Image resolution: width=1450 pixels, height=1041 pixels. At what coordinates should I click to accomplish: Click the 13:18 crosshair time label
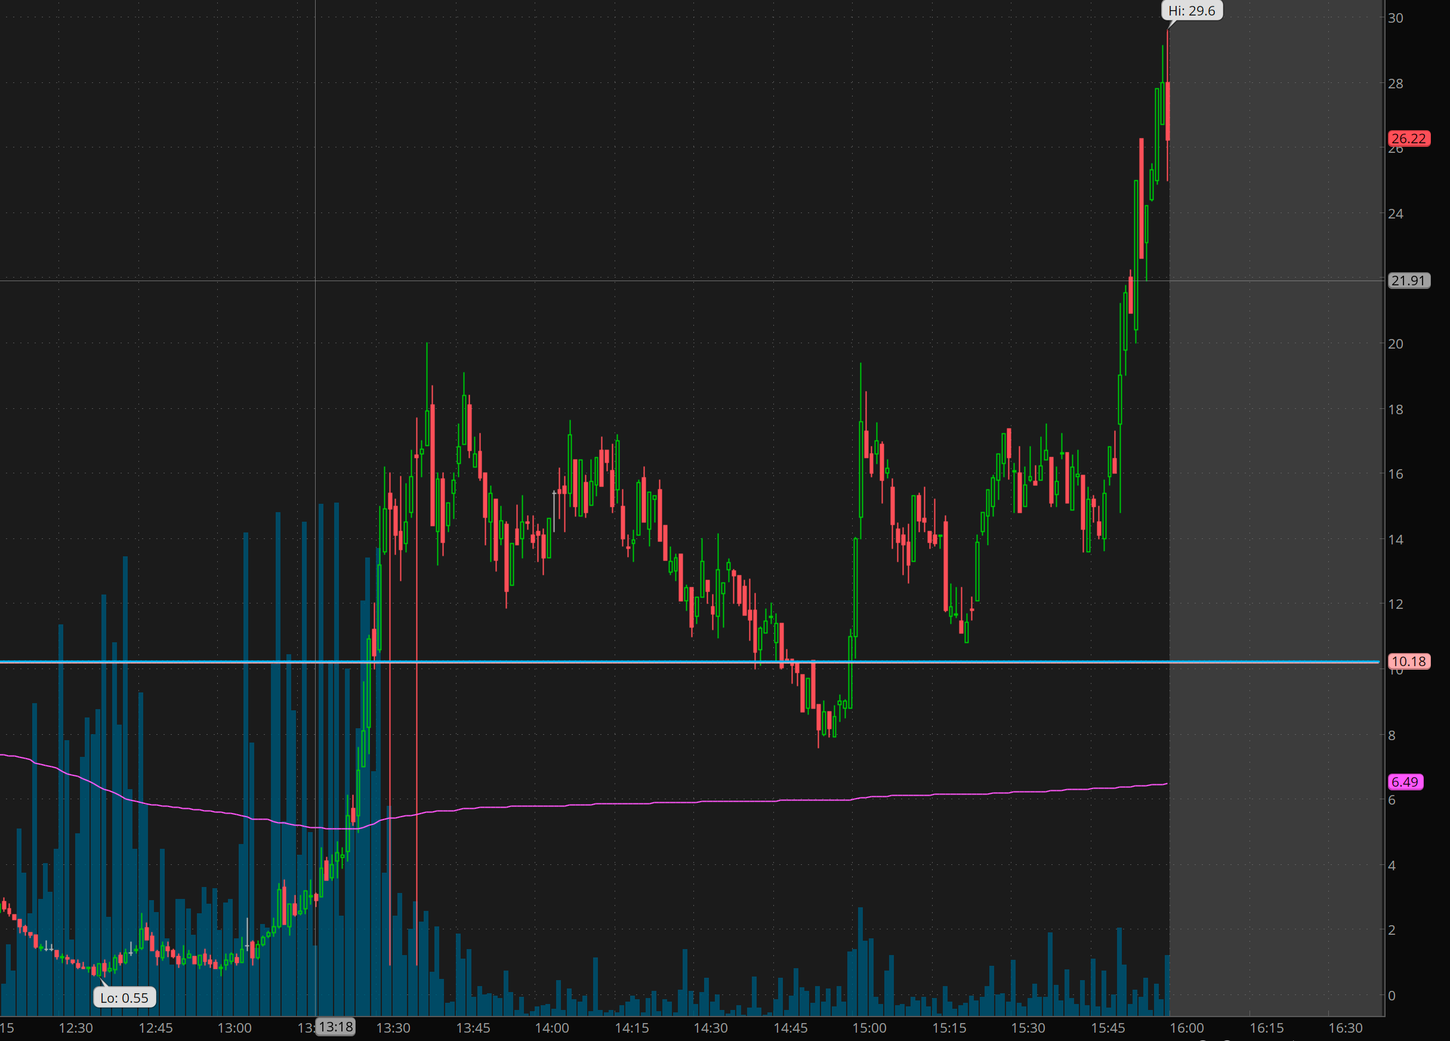[x=335, y=1027]
